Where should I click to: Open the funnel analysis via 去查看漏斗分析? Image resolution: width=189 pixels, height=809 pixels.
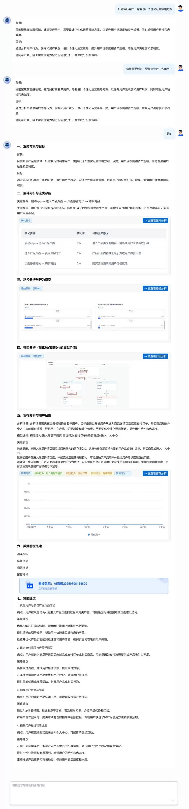click(x=155, y=220)
